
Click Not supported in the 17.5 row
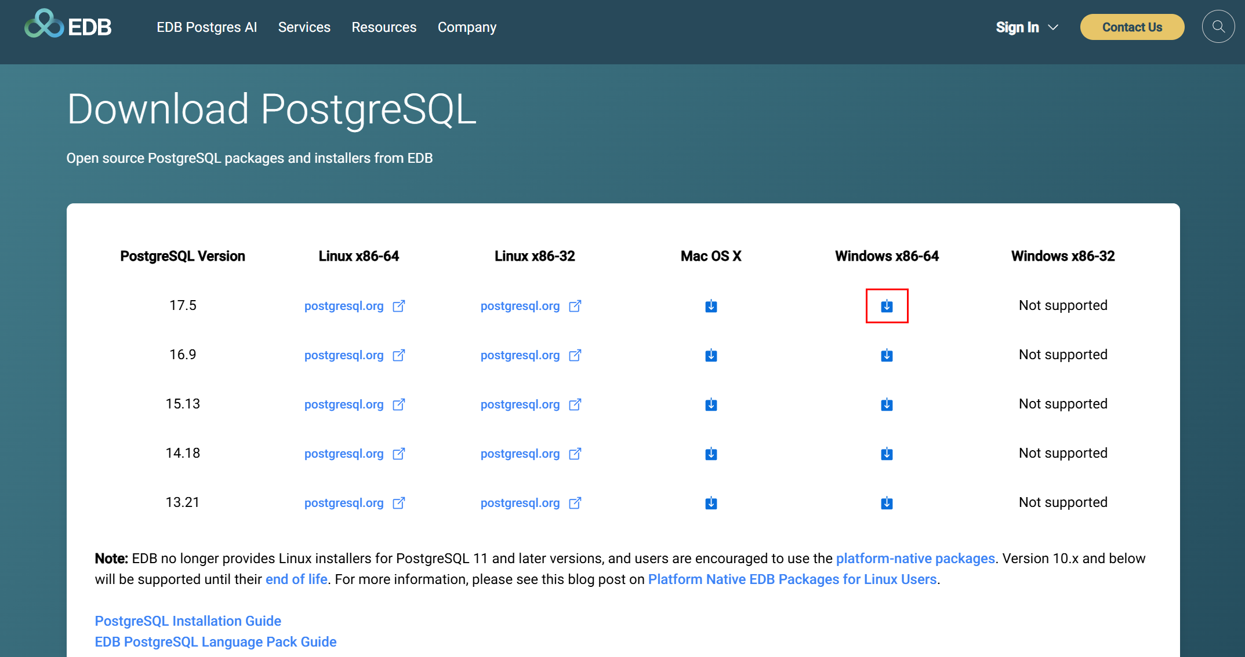(1063, 305)
